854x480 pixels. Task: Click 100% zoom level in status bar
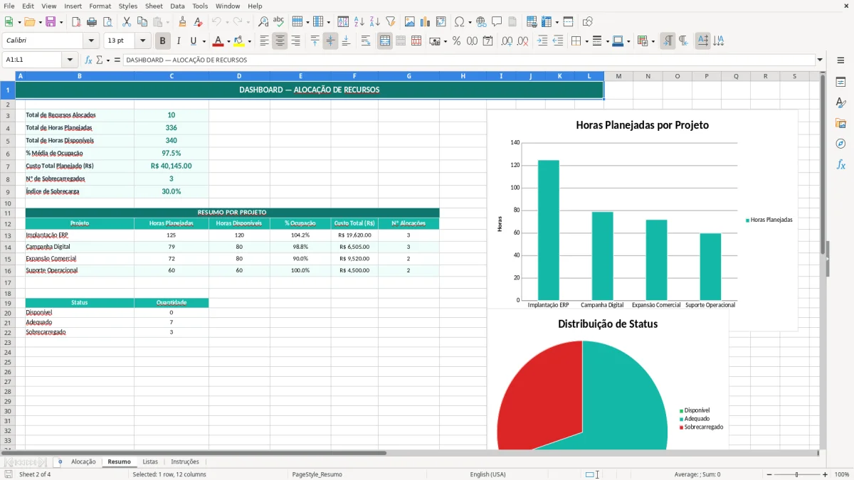click(x=841, y=474)
